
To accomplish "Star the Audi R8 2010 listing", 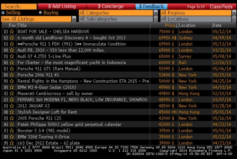I will pyautogui.click(x=12, y=50).
